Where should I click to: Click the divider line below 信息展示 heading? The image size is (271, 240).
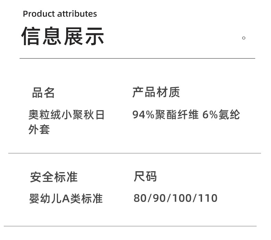137,59
